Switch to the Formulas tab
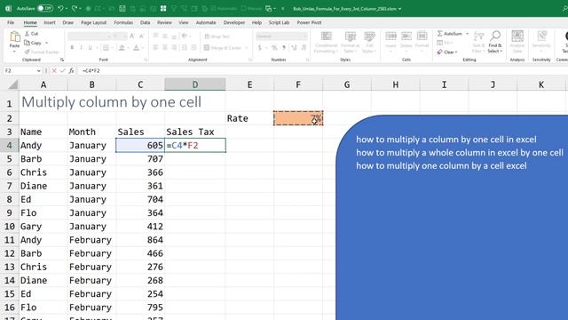The image size is (568, 320). [123, 22]
